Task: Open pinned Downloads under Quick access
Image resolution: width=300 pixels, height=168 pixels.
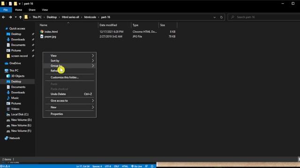Action: pyautogui.click(x=18, y=40)
